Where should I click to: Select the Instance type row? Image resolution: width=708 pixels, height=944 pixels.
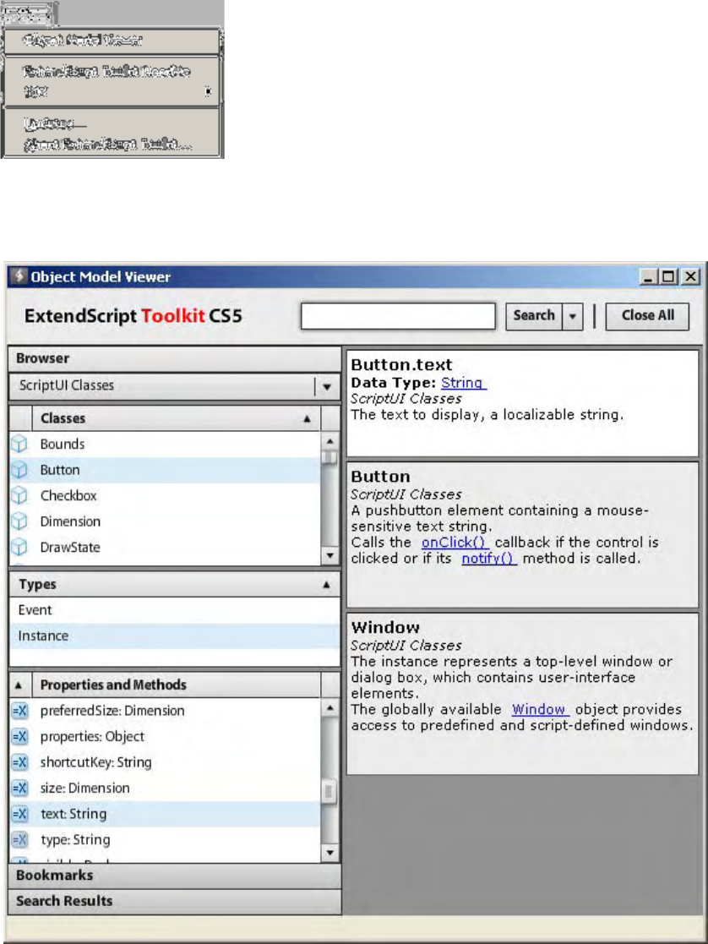click(175, 636)
